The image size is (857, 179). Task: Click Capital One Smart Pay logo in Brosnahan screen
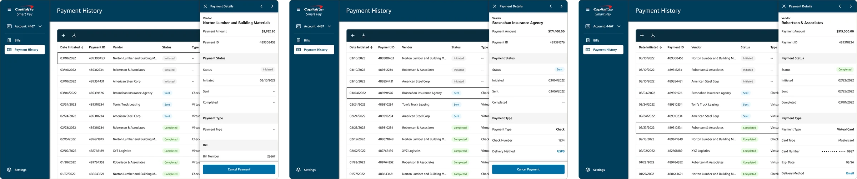(314, 11)
